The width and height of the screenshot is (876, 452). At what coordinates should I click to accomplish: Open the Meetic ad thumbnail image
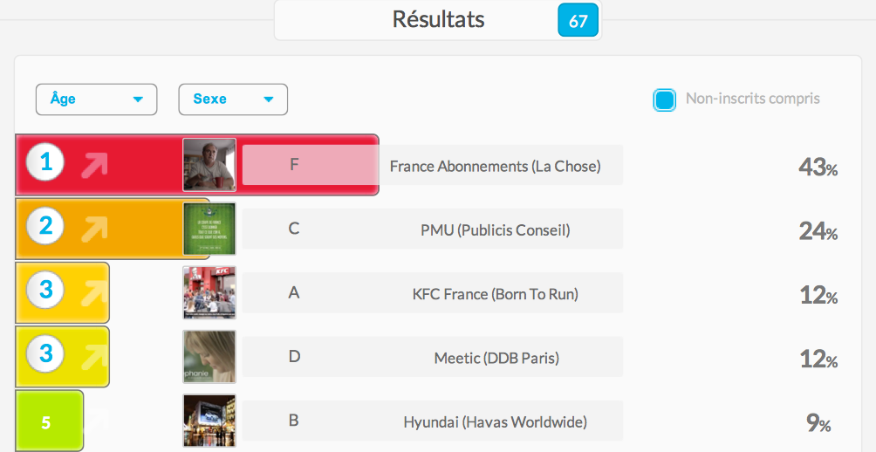point(209,357)
